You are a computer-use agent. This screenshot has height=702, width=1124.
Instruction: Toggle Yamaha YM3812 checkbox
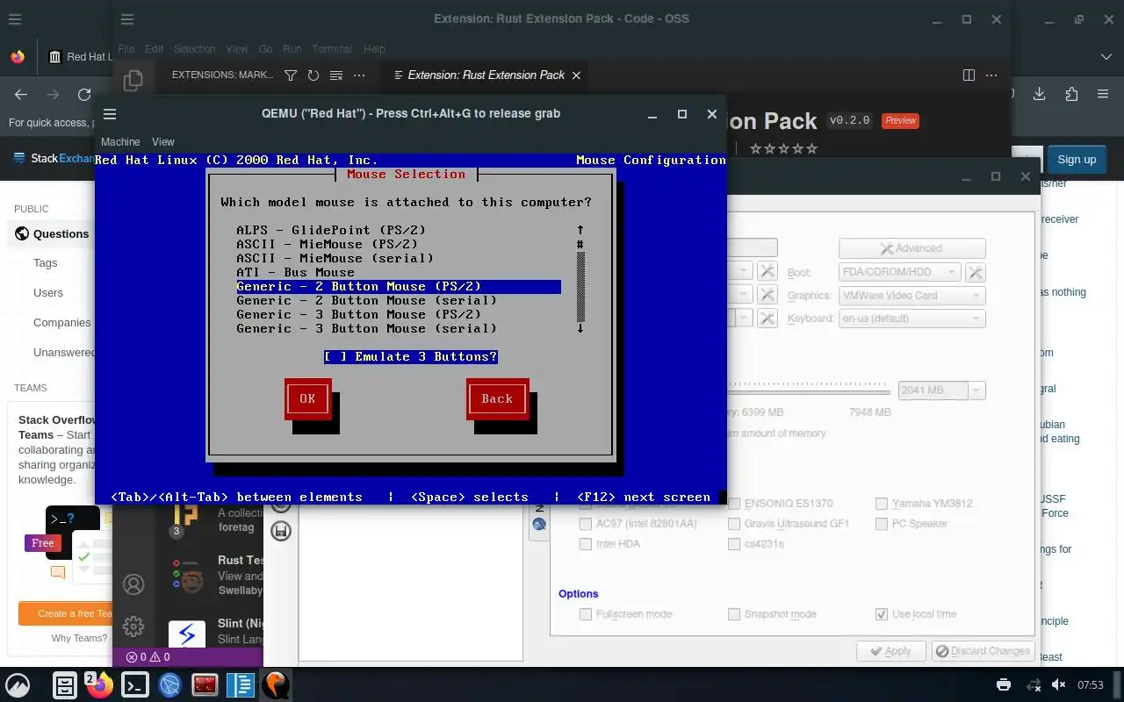882,504
